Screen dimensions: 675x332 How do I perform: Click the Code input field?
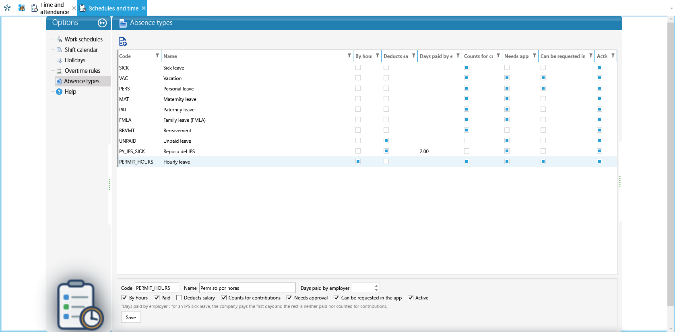(x=157, y=288)
